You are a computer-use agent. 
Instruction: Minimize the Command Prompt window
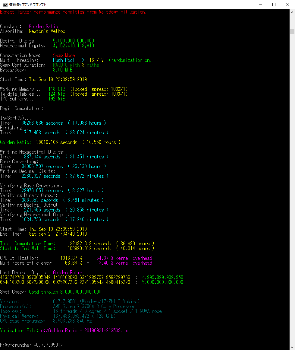[x=260, y=5]
